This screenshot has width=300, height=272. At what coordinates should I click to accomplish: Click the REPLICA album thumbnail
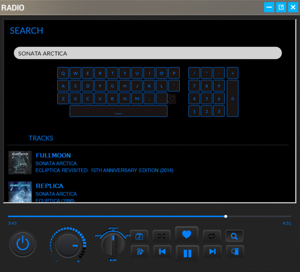click(20, 191)
